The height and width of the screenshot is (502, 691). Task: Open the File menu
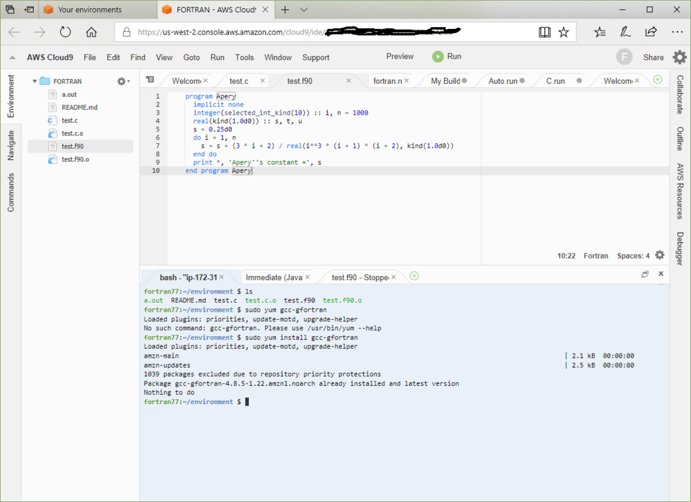90,57
